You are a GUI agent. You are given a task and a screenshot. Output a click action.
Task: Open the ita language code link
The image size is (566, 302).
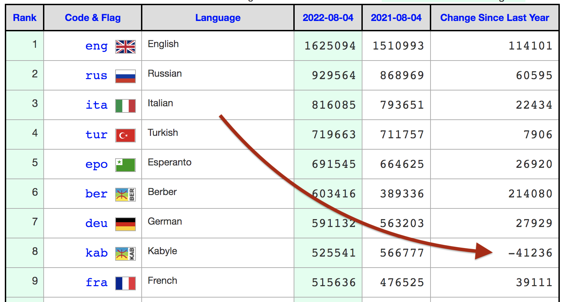97,105
